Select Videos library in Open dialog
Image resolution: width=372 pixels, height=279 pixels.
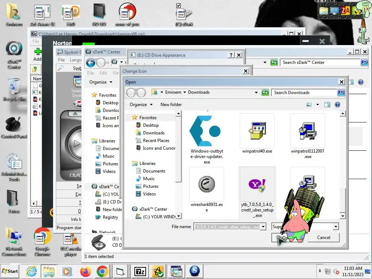149,194
